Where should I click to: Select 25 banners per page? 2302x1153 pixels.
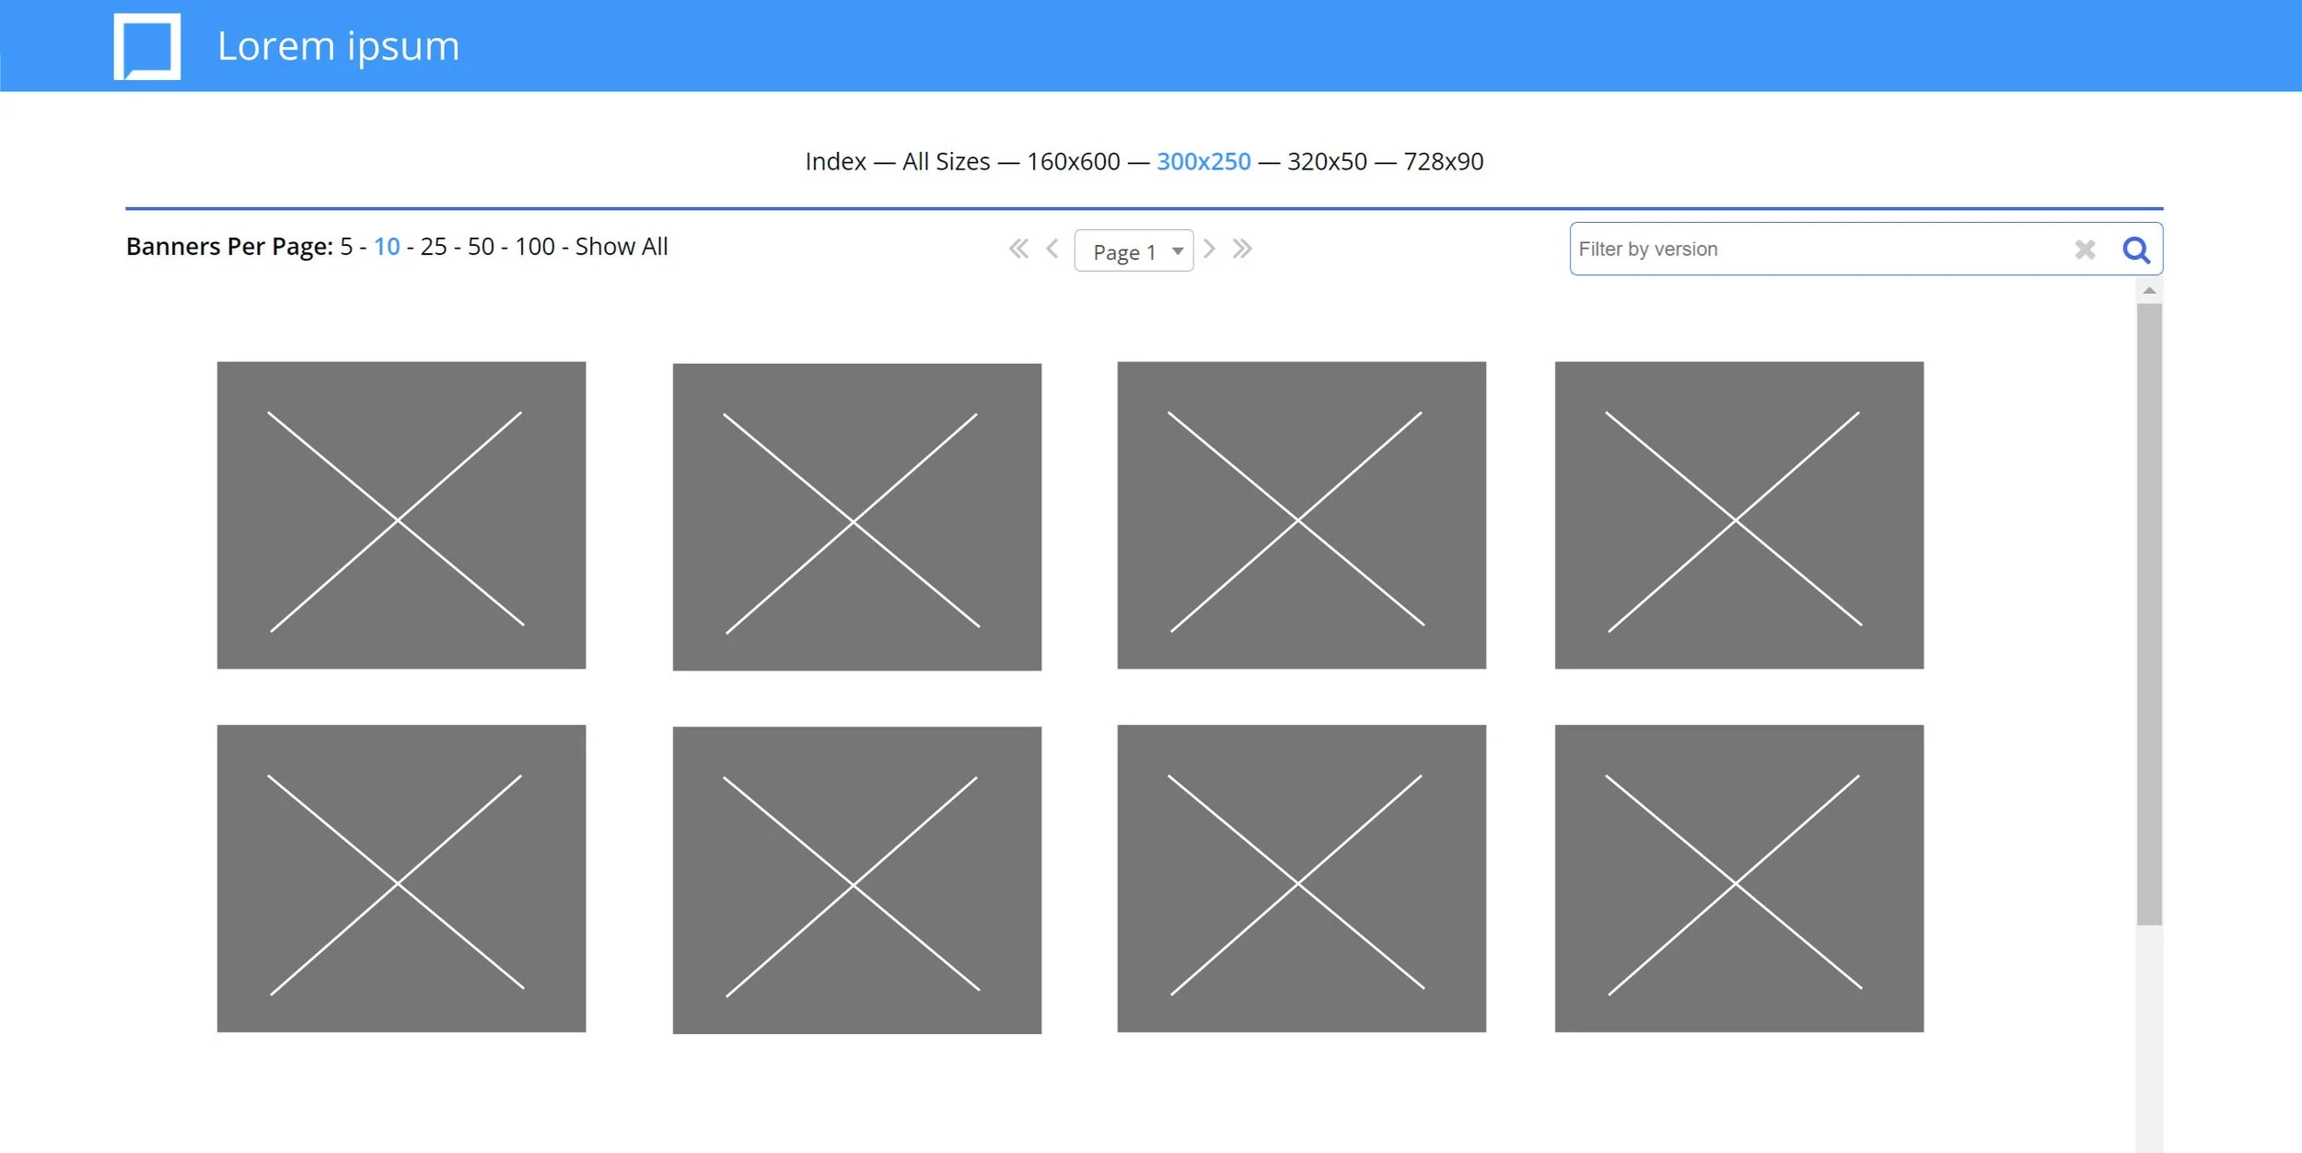coord(435,246)
